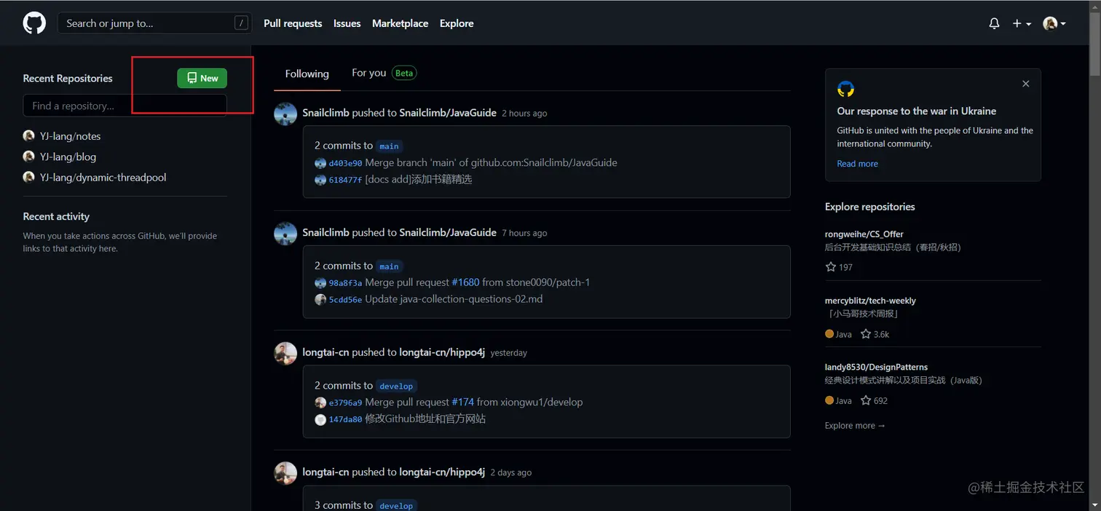Open commit 98a8f3a
1101x511 pixels.
345,283
